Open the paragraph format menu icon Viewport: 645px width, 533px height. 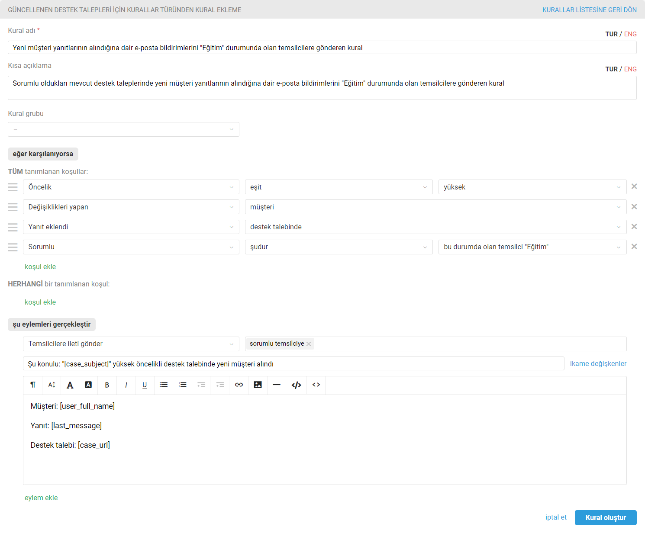(33, 385)
